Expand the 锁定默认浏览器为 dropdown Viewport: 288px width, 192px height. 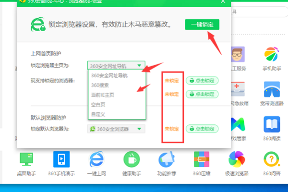point(116,129)
